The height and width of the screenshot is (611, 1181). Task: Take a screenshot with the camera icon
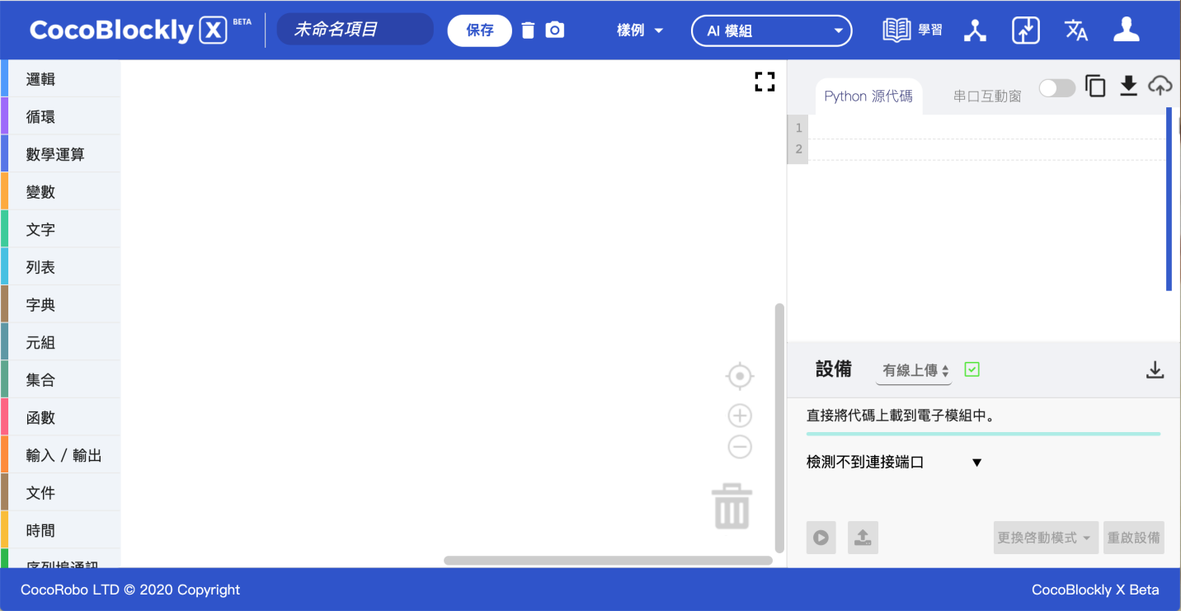click(555, 31)
